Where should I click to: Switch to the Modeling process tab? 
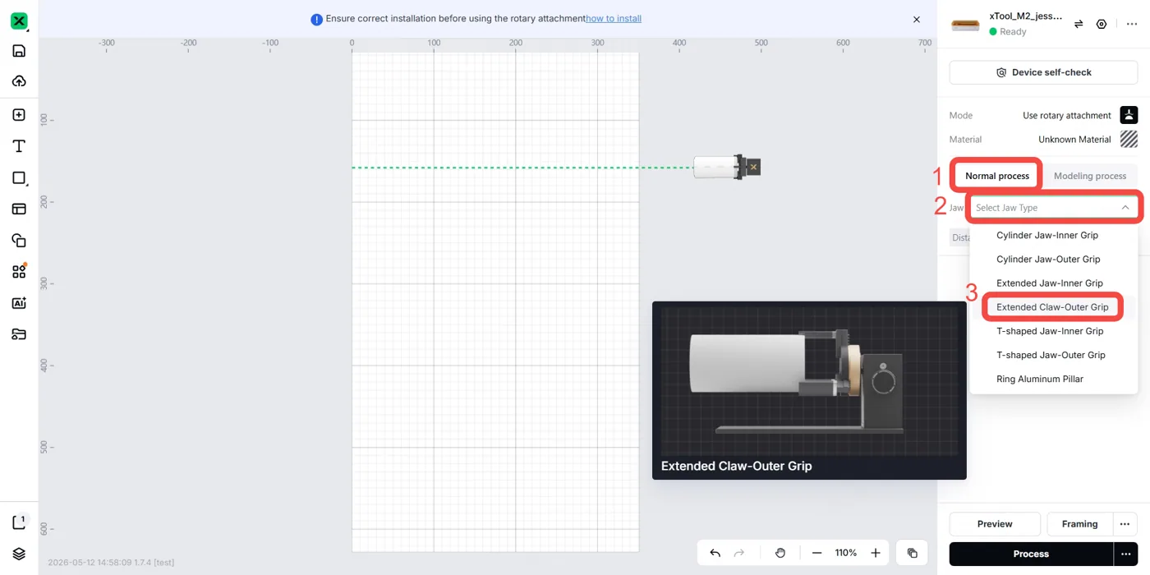pyautogui.click(x=1090, y=176)
